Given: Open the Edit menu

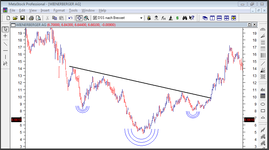Looking at the screenshot, I should click(22, 10).
